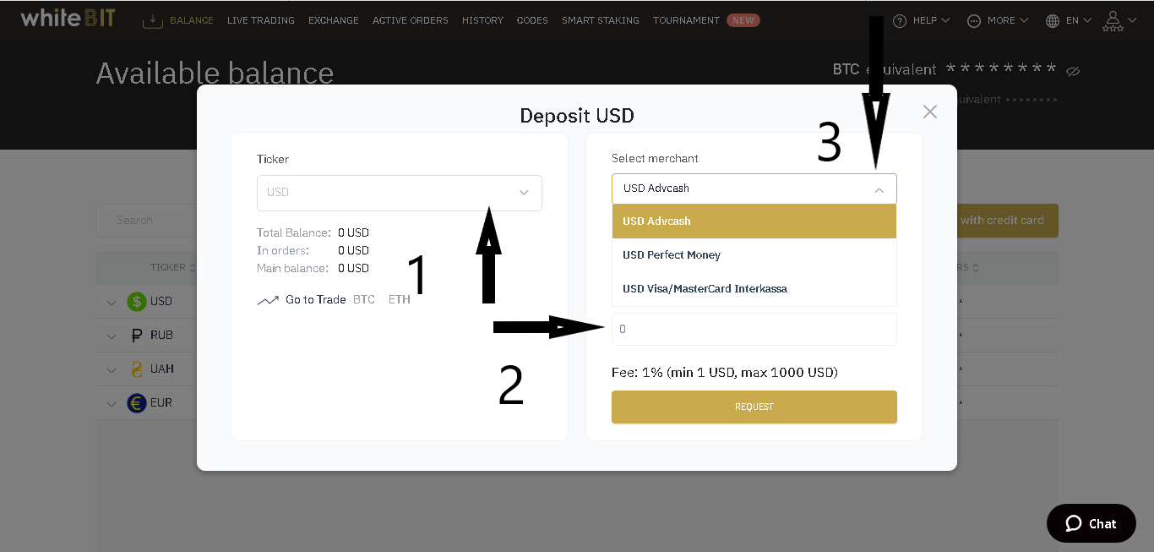Click the balance Search field

[146, 220]
